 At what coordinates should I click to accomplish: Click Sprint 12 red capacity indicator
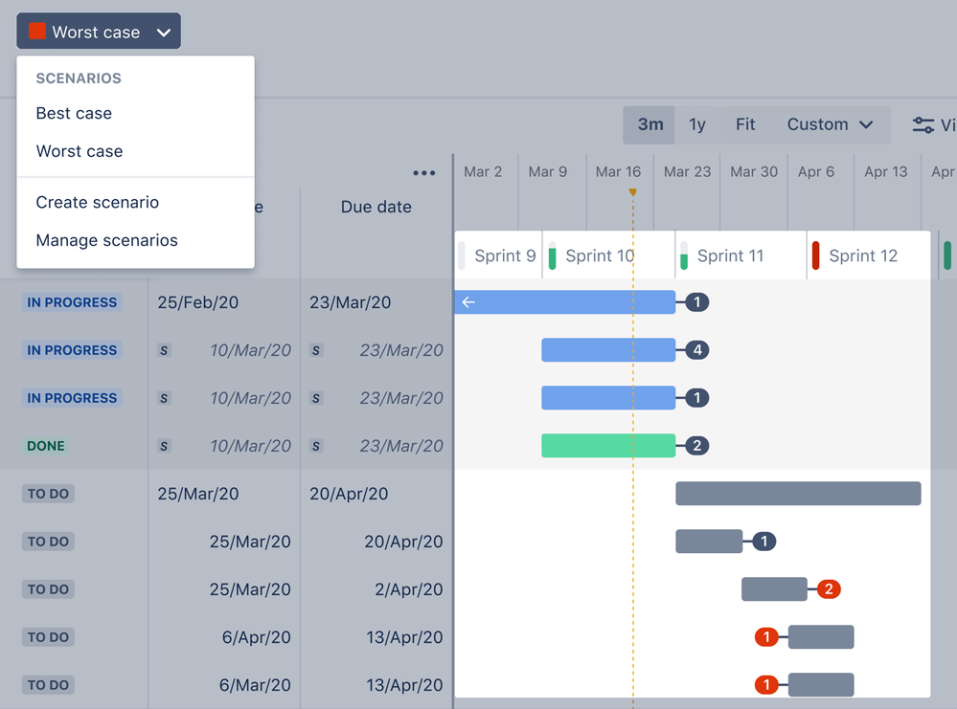pos(816,255)
